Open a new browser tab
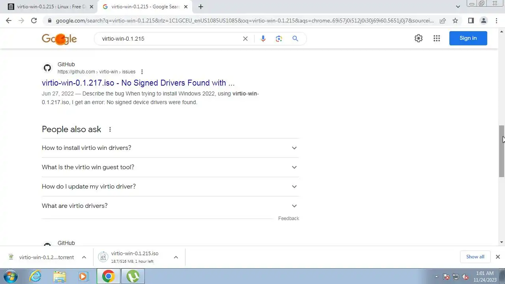 [x=200, y=7]
